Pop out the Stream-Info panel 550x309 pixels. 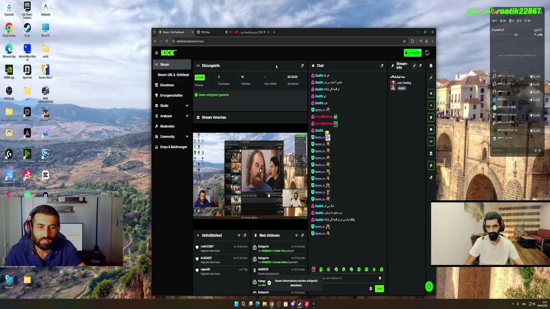tap(420, 66)
